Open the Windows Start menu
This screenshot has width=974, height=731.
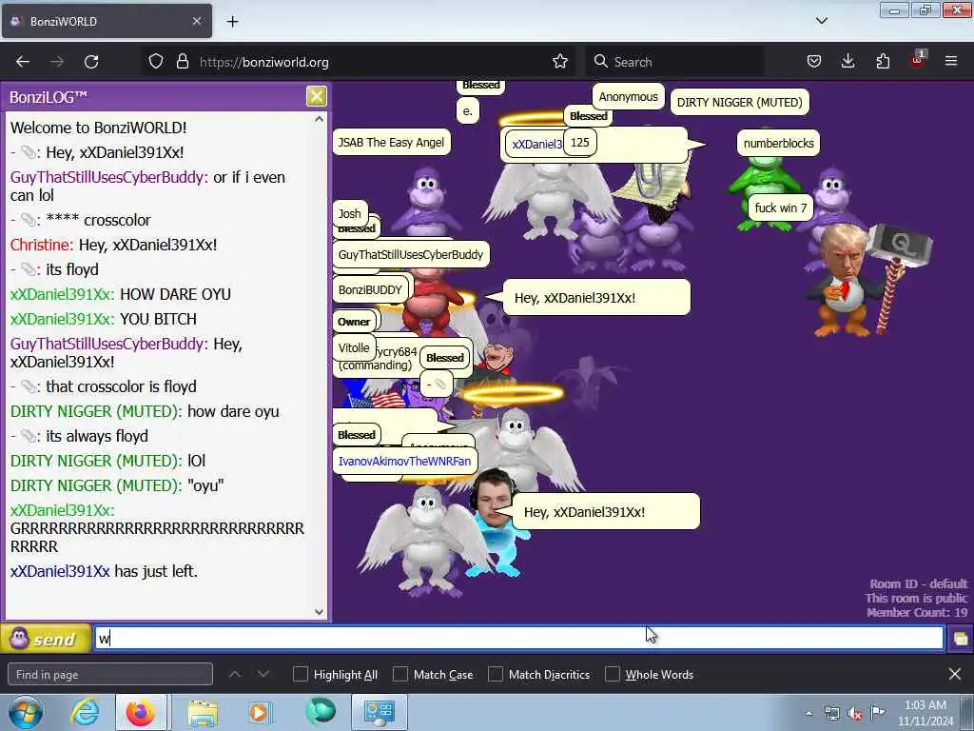(26, 712)
